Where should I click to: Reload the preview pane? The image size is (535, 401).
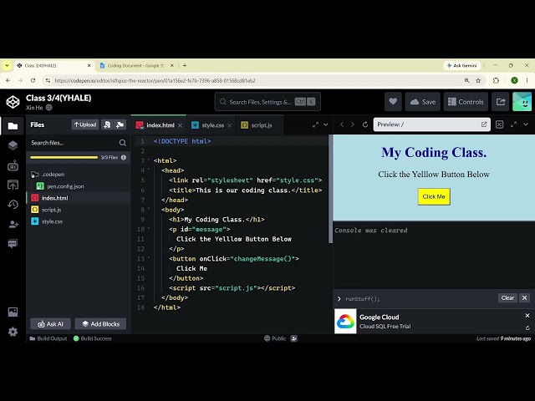(365, 124)
